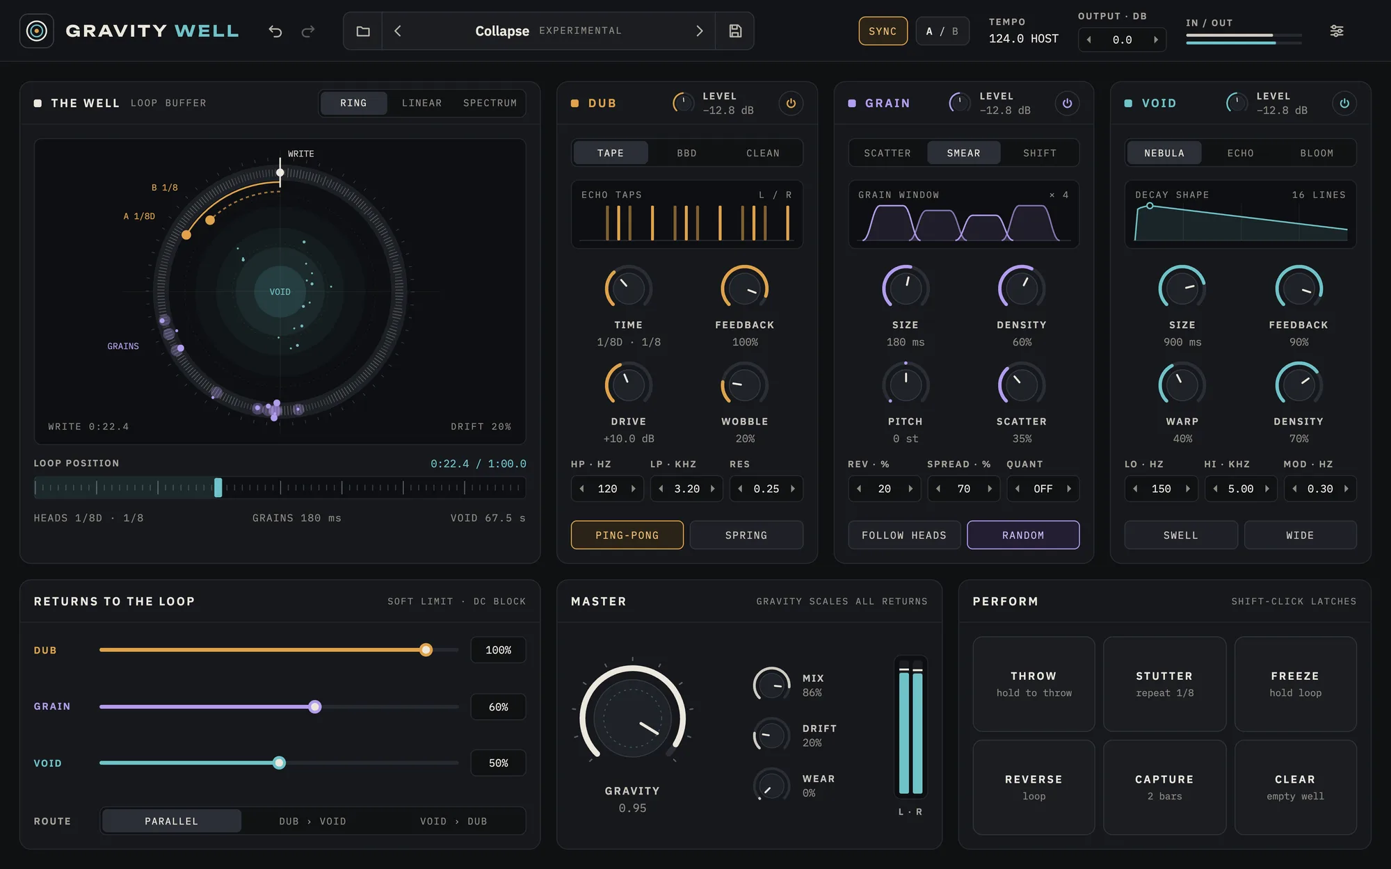Select BLOOM void mode
Screen dimensions: 1391x869
[x=1317, y=153]
